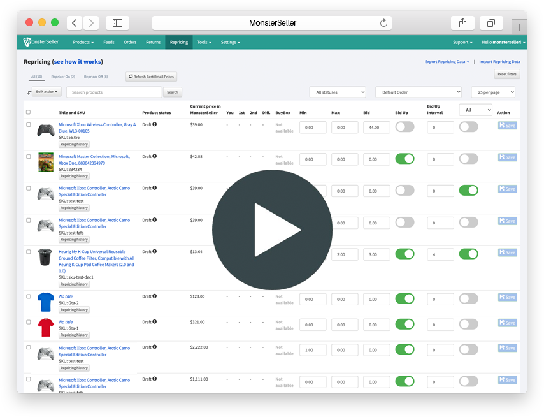
Task: Open the Bulk action dropdown
Action: click(x=47, y=92)
